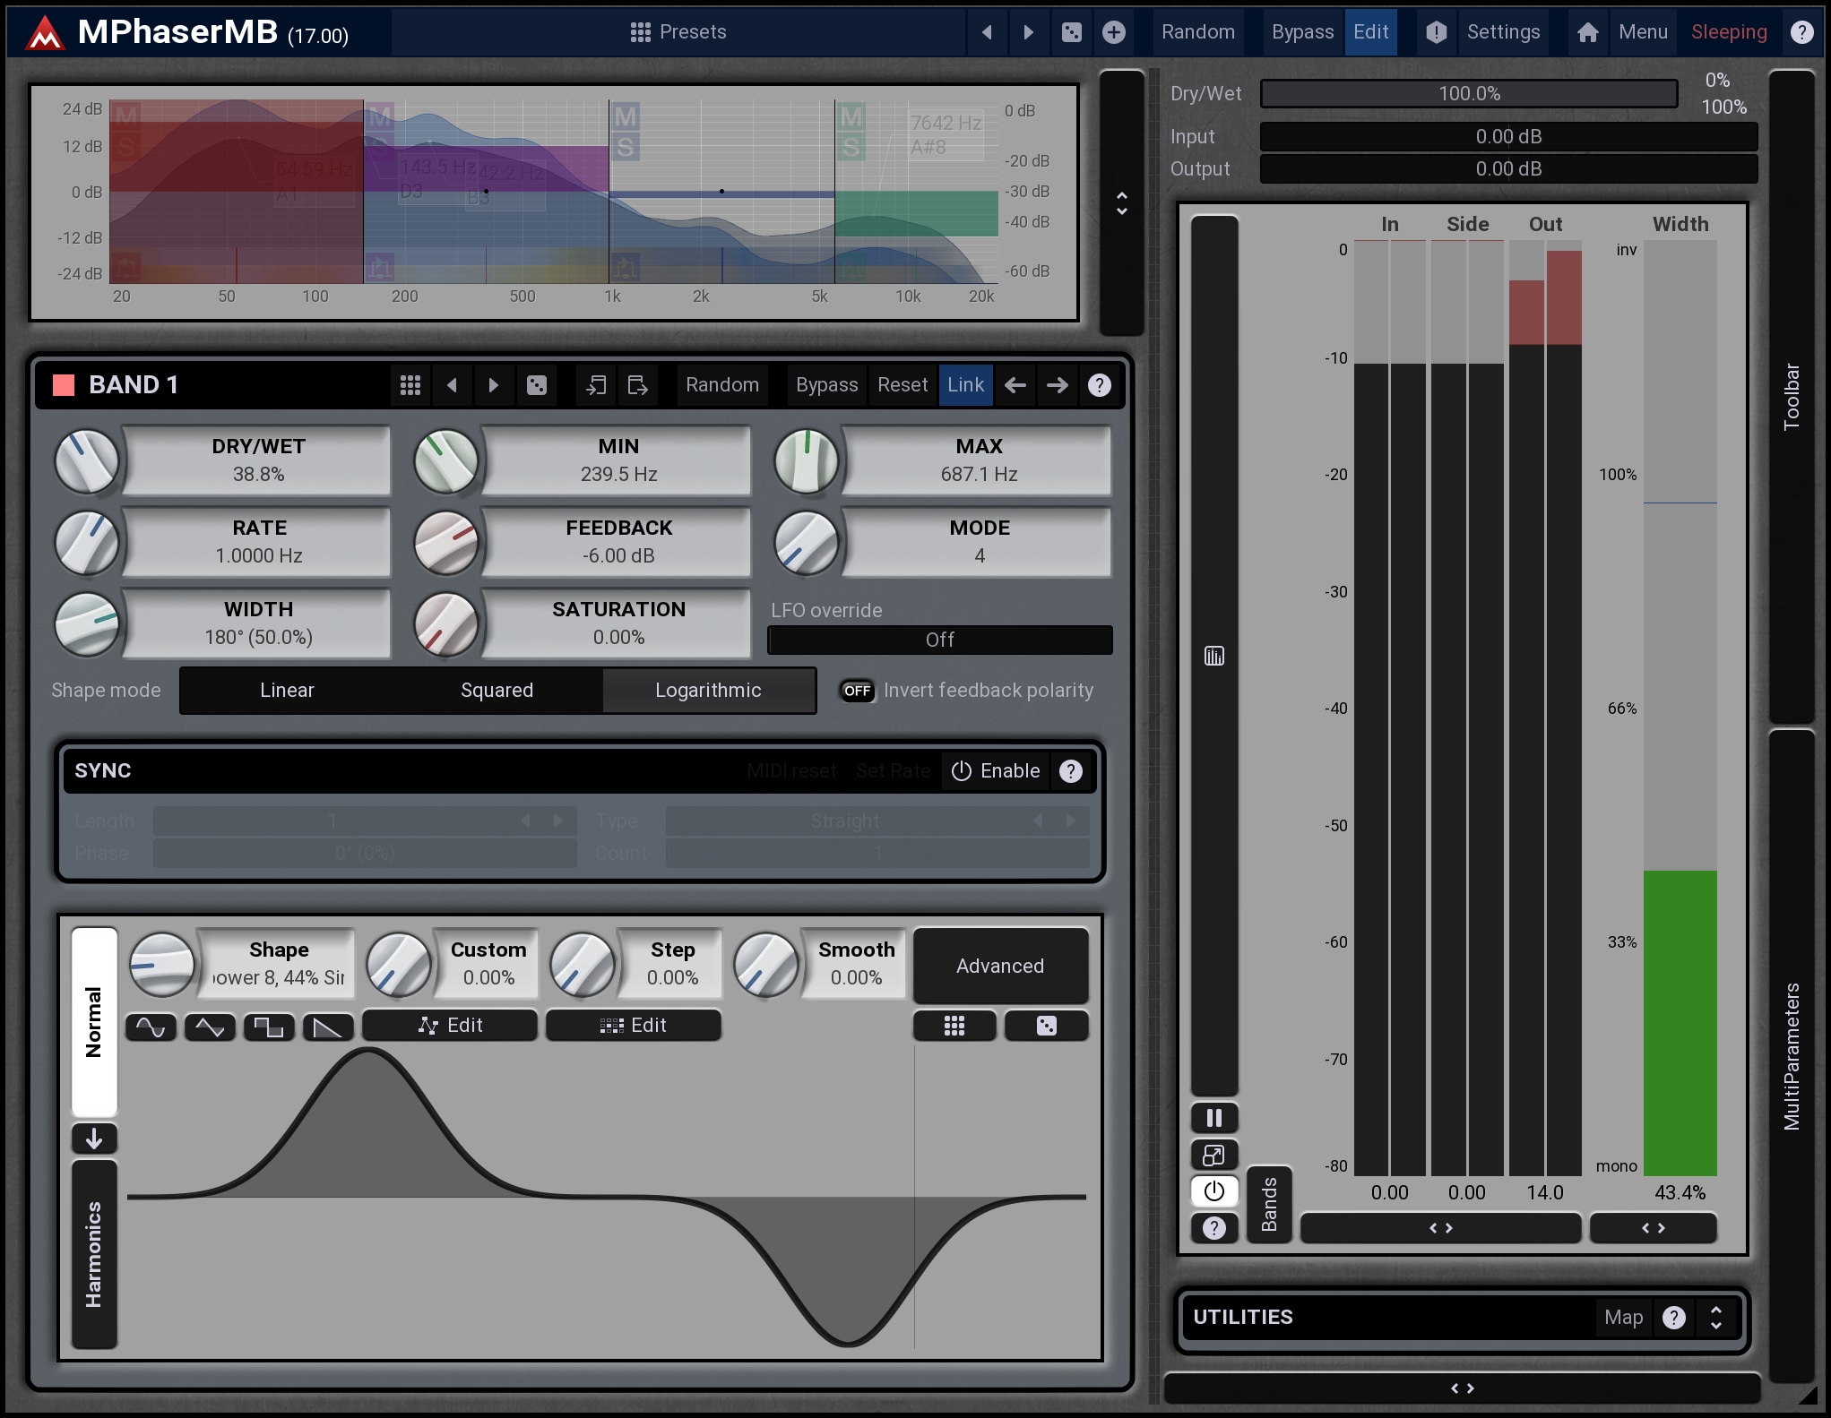Open the LFO override dropdown
Image resolution: width=1831 pixels, height=1418 pixels.
[x=939, y=640]
